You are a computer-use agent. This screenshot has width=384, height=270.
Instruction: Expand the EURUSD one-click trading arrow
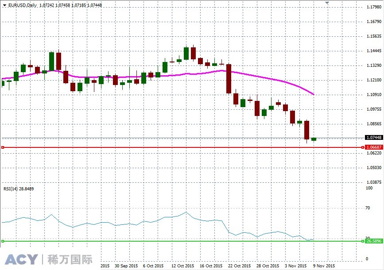pos(4,4)
